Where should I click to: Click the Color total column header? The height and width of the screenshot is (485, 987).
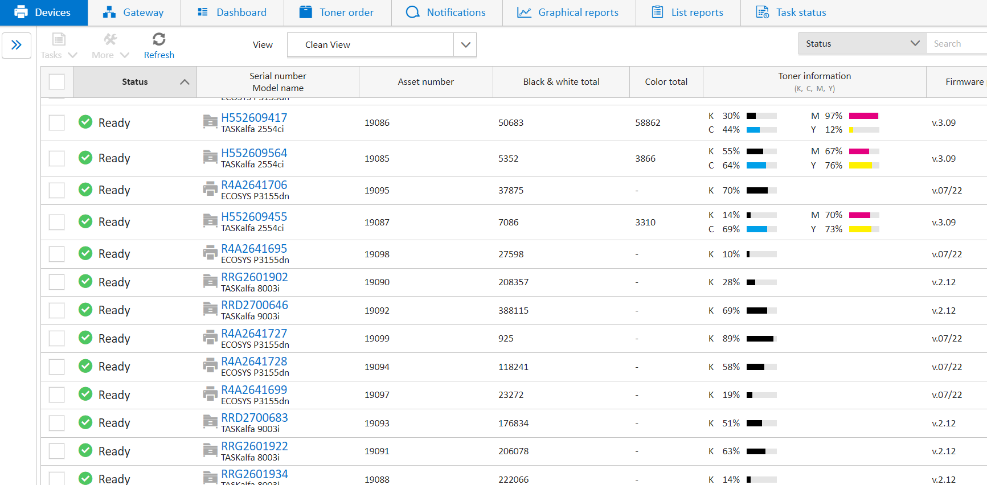[x=666, y=81]
